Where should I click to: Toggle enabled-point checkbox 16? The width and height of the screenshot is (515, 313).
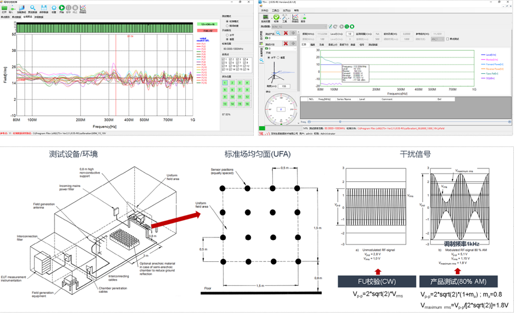[x=244, y=69]
